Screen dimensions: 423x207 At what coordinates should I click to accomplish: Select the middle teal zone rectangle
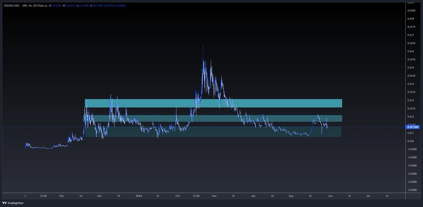(x=213, y=118)
